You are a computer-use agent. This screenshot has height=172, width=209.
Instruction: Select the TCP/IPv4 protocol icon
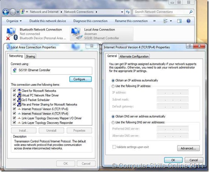[x=19, y=114]
